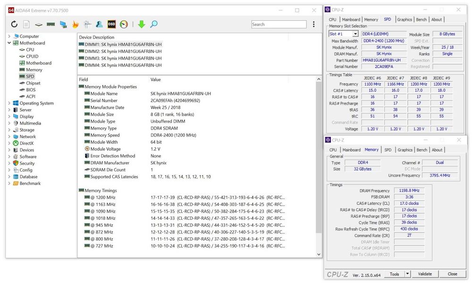Screen dimensions: 472x285
Task: Click the green download arrow icon
Action: 141,25
